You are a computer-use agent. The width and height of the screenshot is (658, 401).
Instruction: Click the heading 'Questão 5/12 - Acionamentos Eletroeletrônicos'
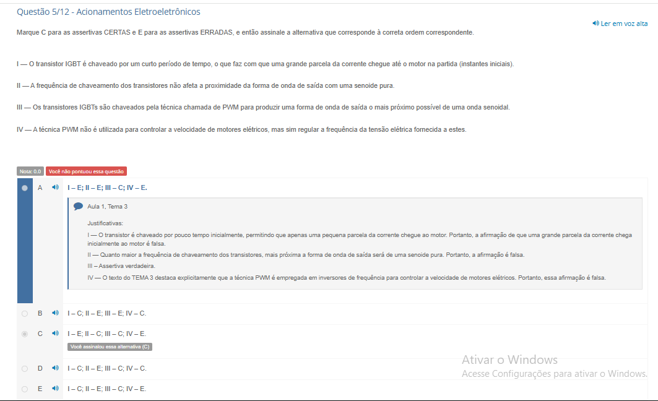coord(108,12)
